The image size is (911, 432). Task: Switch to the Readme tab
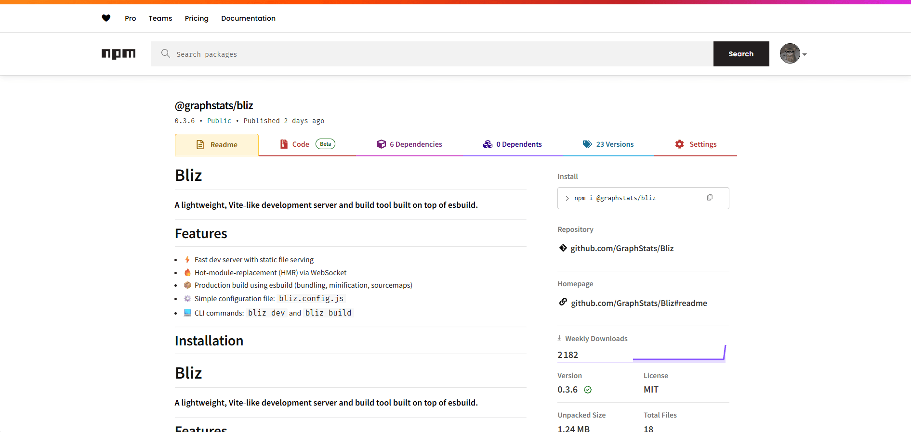[x=217, y=145]
